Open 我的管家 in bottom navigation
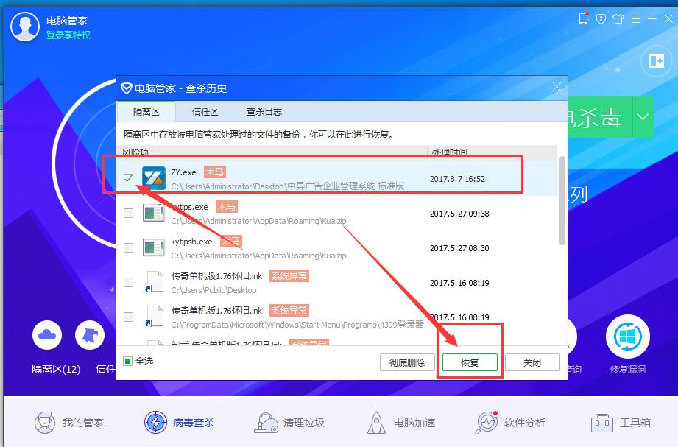Screen dimensions: 678x447 coord(69,423)
